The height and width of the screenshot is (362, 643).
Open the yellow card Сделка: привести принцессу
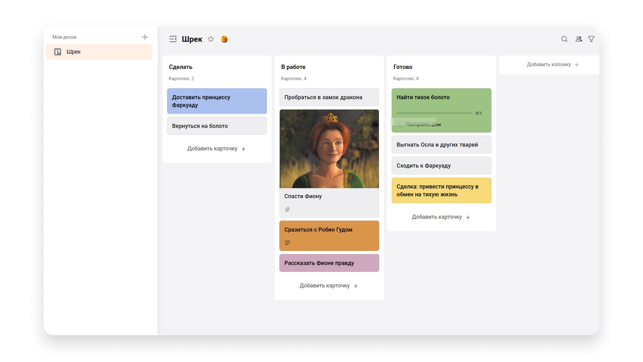(441, 190)
